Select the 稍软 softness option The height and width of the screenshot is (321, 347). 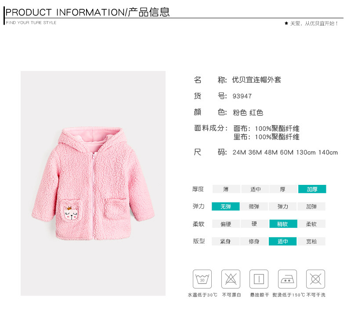point(283,224)
